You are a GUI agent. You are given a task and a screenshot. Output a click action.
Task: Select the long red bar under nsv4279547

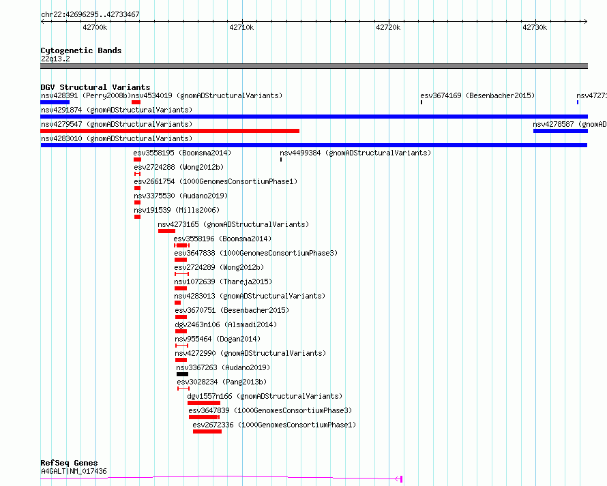pyautogui.click(x=170, y=131)
